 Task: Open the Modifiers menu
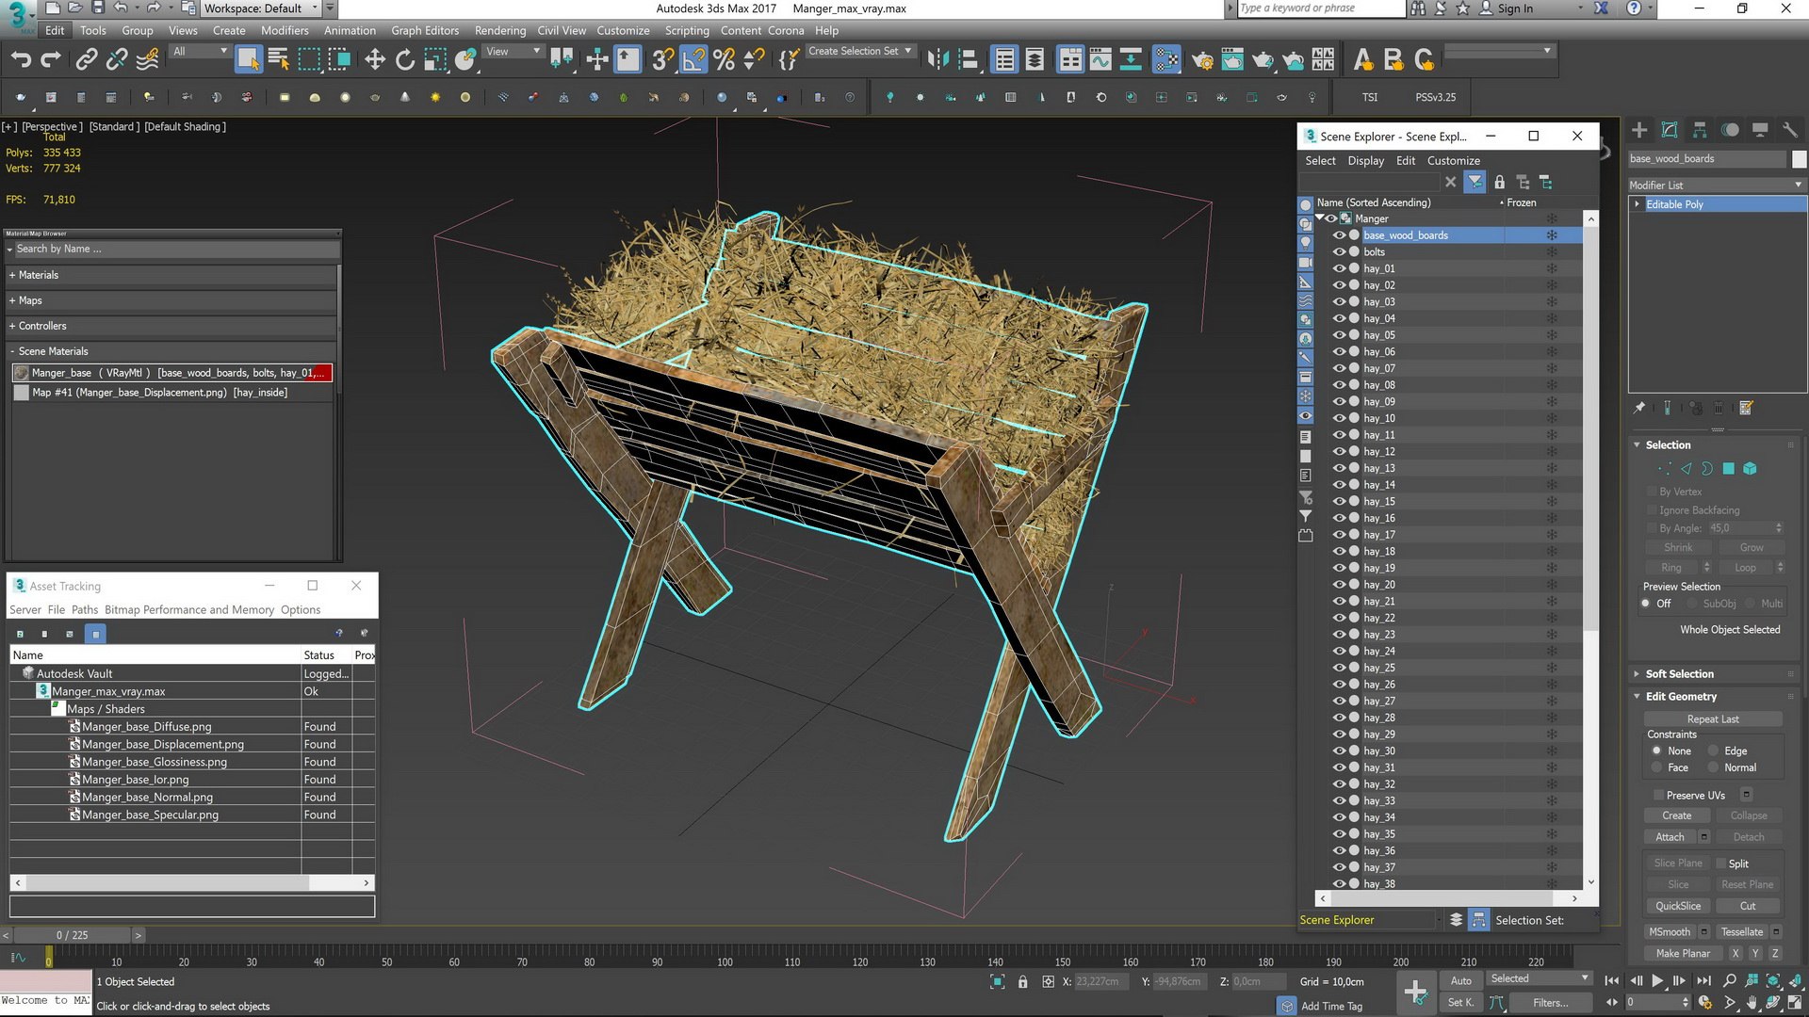[x=285, y=30]
